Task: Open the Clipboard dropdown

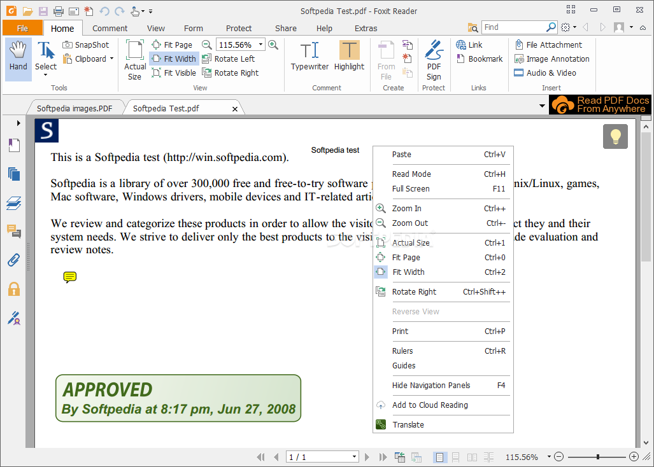Action: (112, 59)
